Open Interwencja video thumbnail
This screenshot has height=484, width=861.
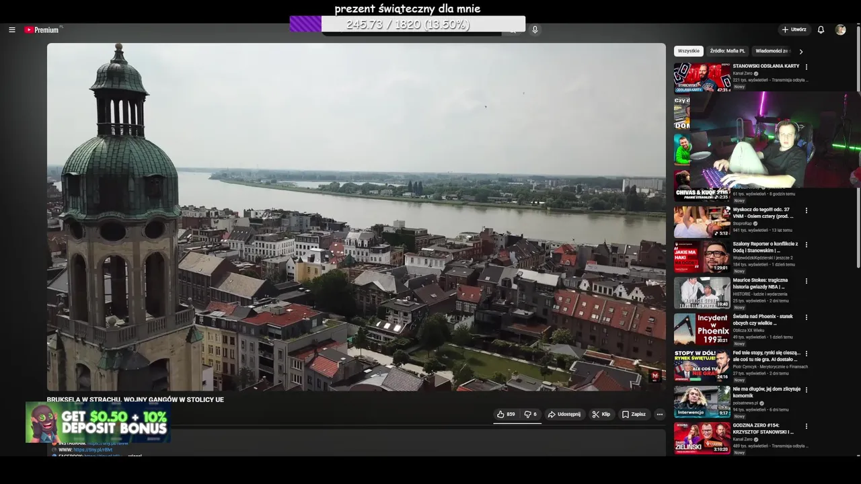(x=702, y=402)
